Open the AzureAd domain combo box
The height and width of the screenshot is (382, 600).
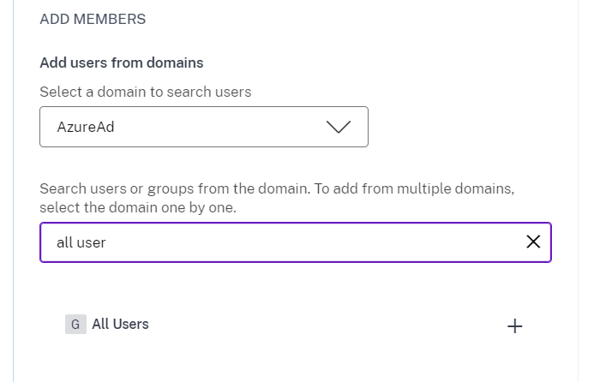203,127
